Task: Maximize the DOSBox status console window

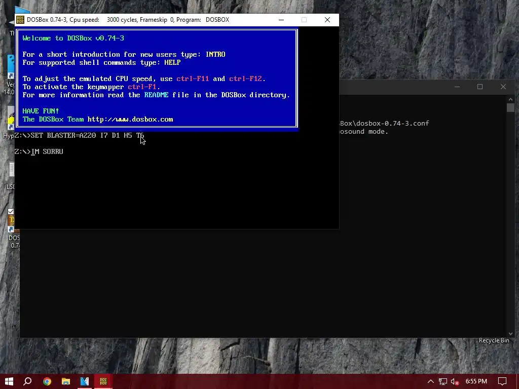Action: tap(480, 87)
